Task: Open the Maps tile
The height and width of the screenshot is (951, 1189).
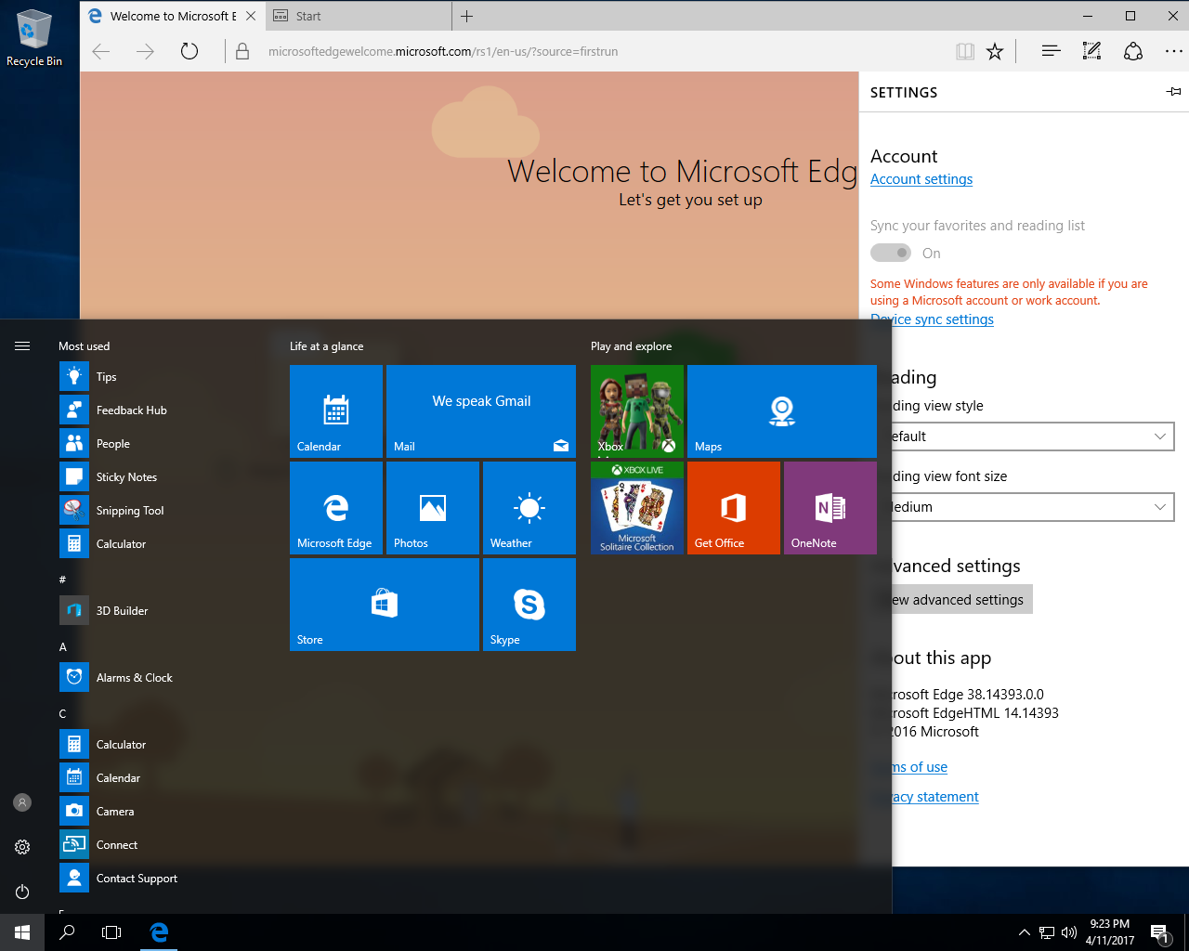Action: tap(782, 411)
